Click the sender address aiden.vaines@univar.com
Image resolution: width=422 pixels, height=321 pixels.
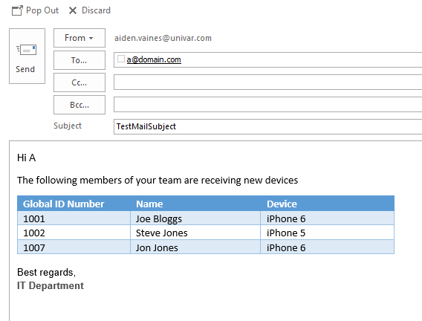pyautogui.click(x=163, y=38)
